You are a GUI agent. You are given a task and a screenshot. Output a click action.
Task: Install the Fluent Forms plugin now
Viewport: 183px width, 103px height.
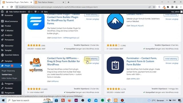(x=91, y=15)
